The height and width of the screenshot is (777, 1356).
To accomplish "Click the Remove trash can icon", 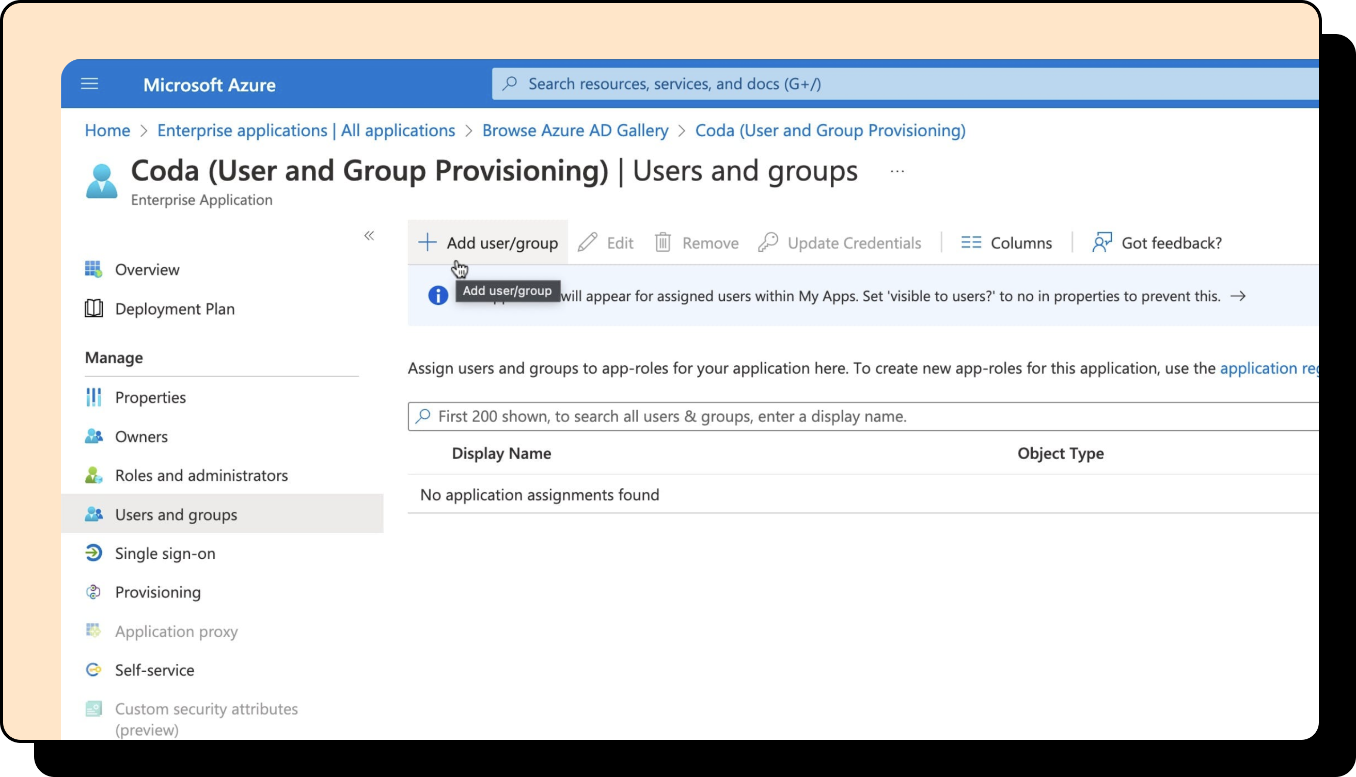I will click(663, 242).
